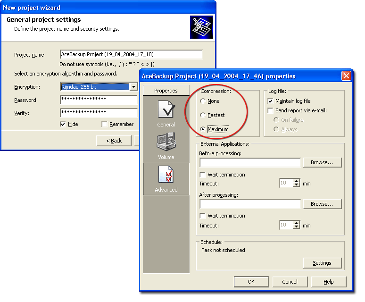Click the Verify password field
Image resolution: width=365 pixels, height=302 pixels.
(x=99, y=113)
